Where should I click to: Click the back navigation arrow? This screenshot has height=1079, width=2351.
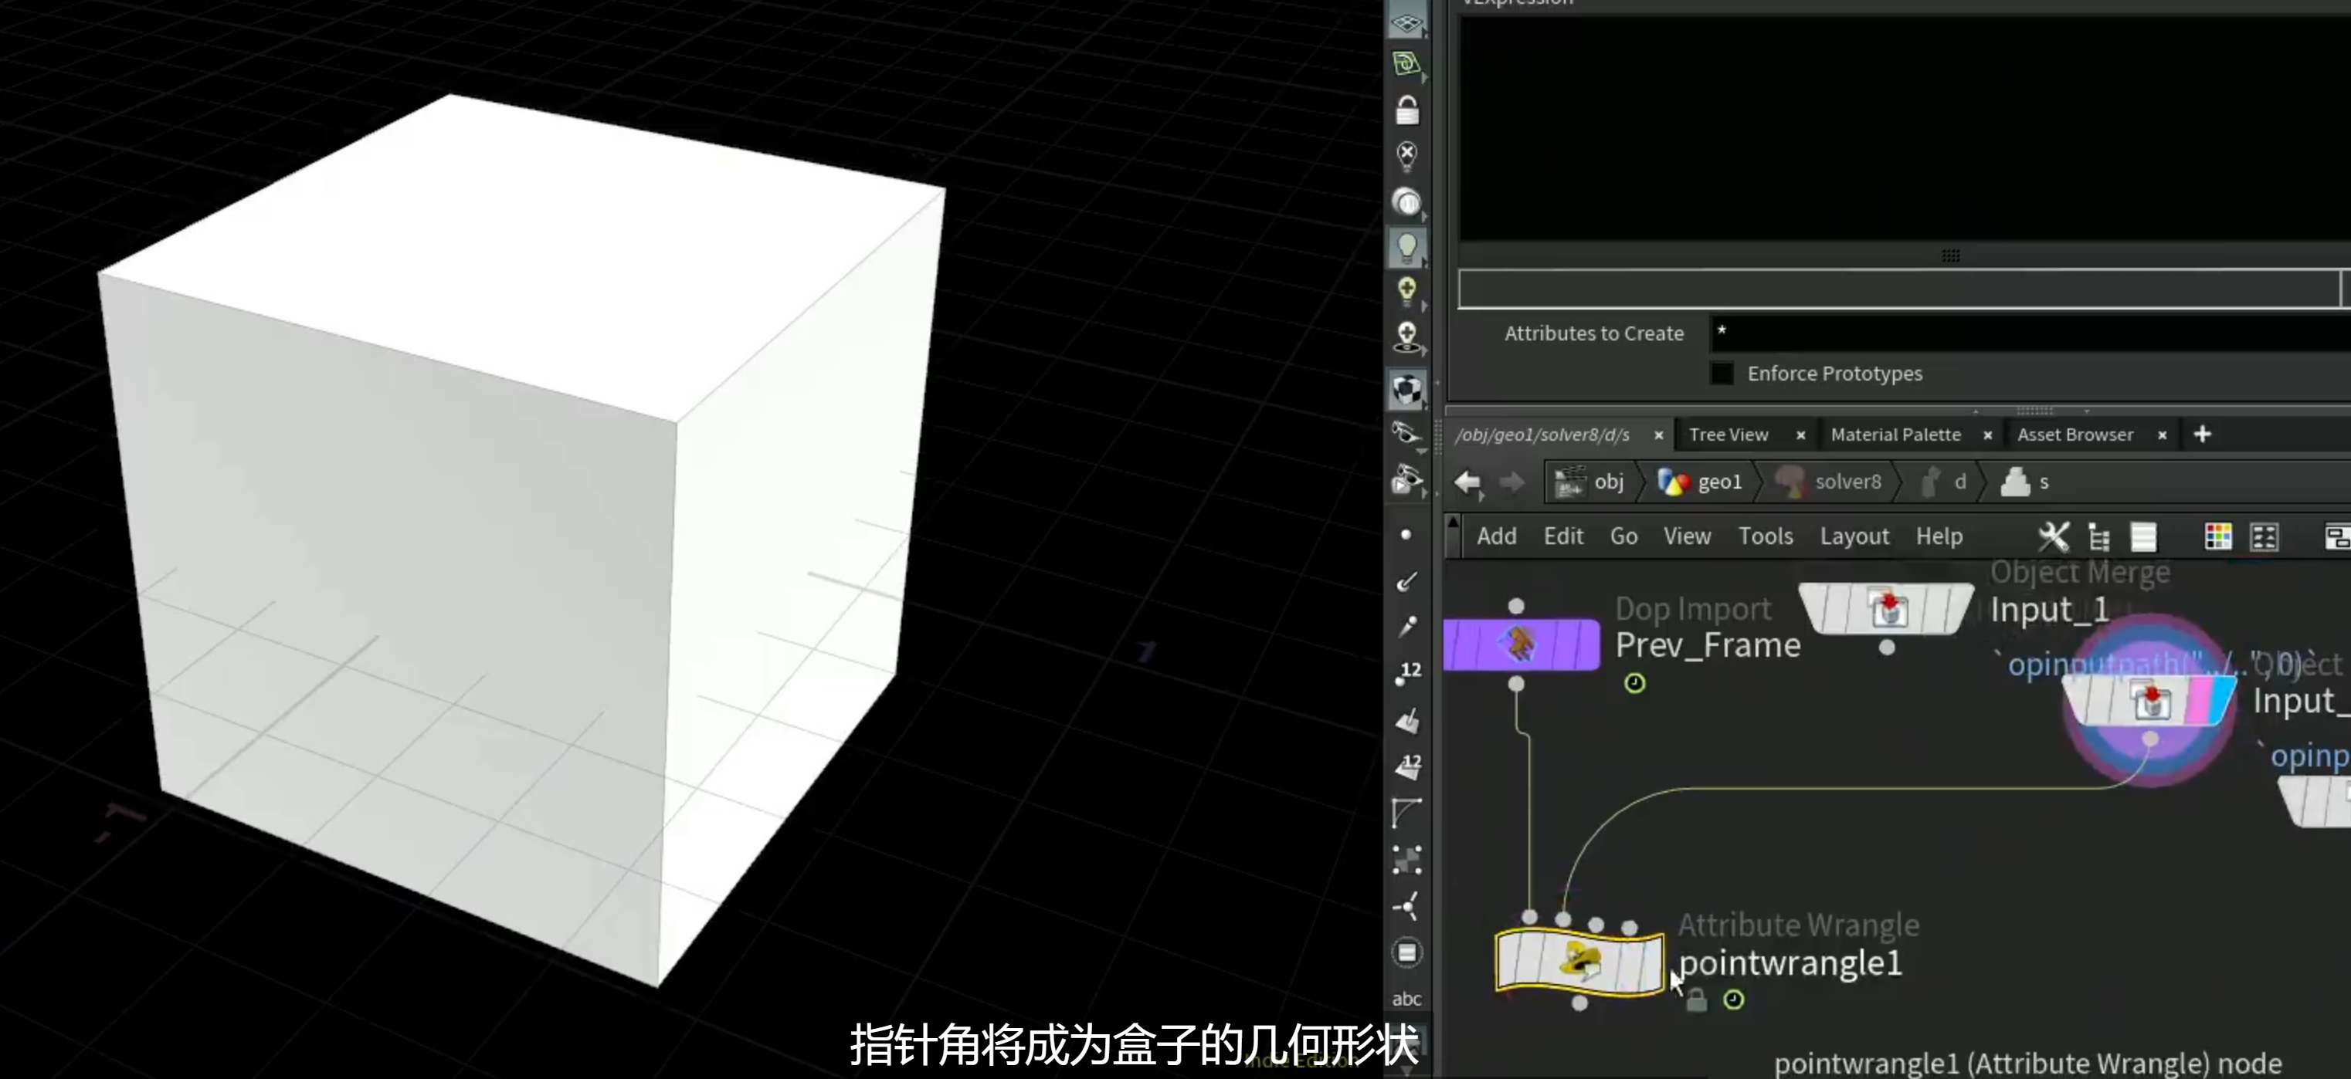click(x=1467, y=482)
